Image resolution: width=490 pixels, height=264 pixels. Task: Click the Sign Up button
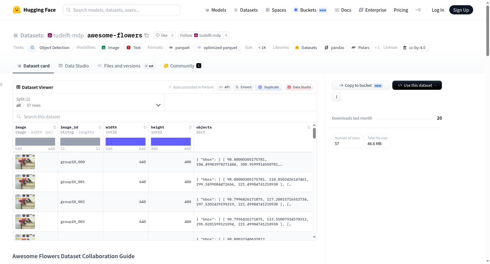(x=461, y=10)
